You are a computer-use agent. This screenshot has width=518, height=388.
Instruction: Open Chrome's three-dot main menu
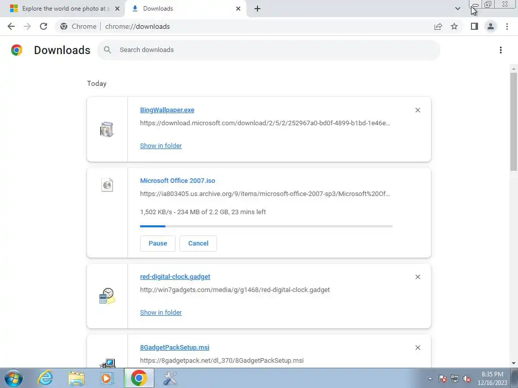pos(507,26)
